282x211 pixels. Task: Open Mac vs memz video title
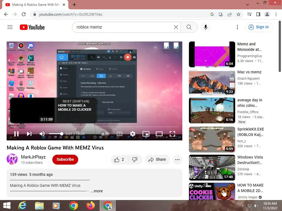[x=249, y=72]
